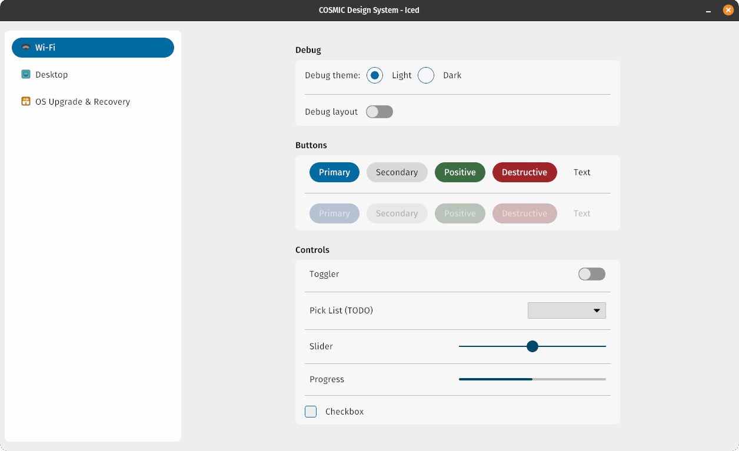Click the 'Slider' row label
The width and height of the screenshot is (739, 451).
[321, 346]
